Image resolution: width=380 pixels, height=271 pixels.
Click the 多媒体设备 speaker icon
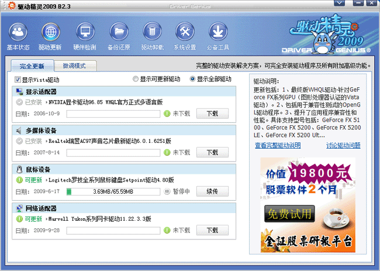[x=19, y=131]
